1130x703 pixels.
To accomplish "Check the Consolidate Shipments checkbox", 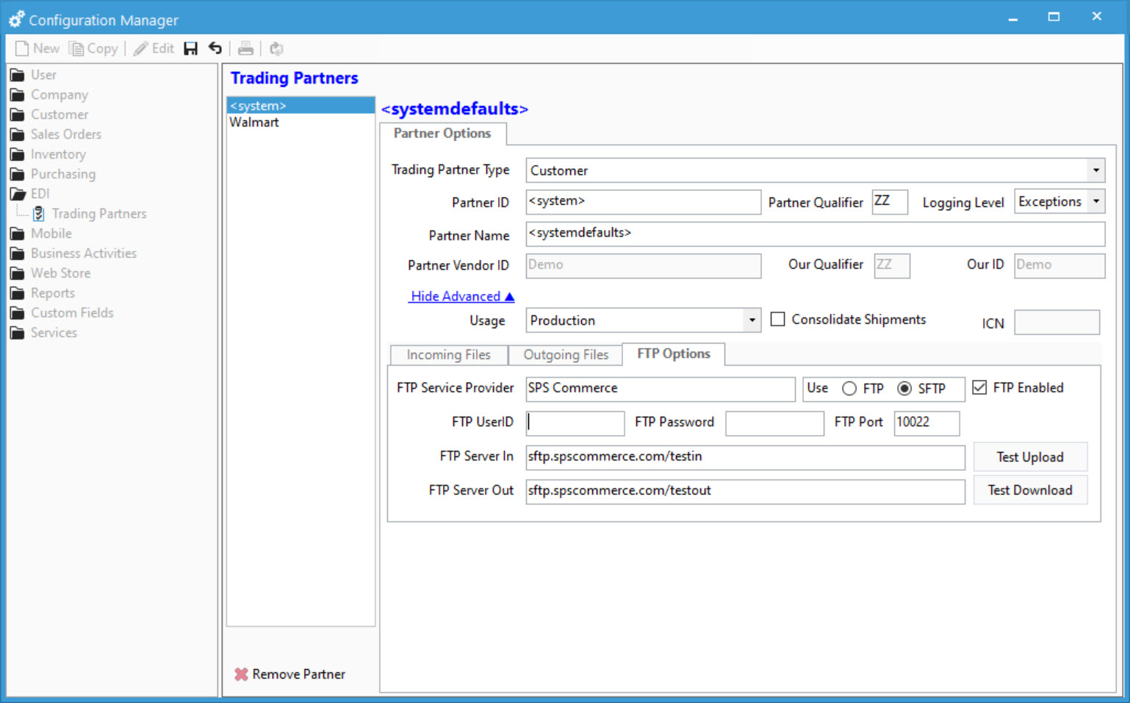I will tap(778, 319).
